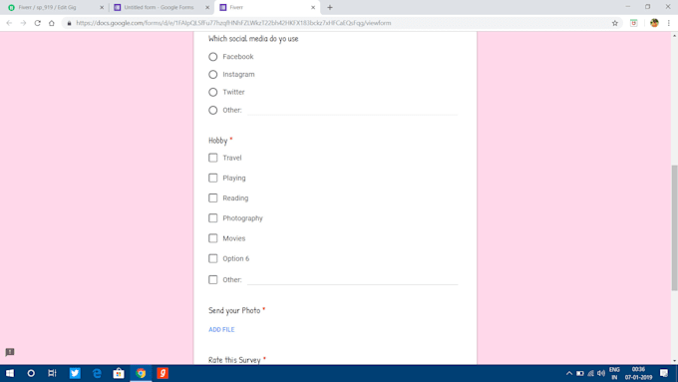This screenshot has height=382, width=678.
Task: Click the scrollbar up arrow
Action: [674, 36]
